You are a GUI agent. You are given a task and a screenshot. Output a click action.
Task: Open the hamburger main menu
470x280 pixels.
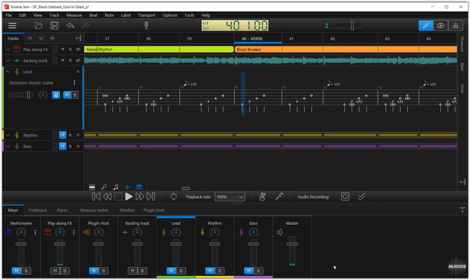pyautogui.click(x=13, y=25)
